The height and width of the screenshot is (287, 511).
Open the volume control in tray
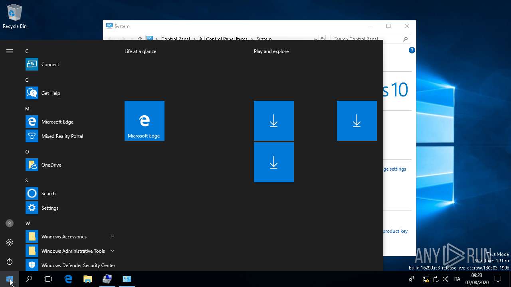[445, 279]
